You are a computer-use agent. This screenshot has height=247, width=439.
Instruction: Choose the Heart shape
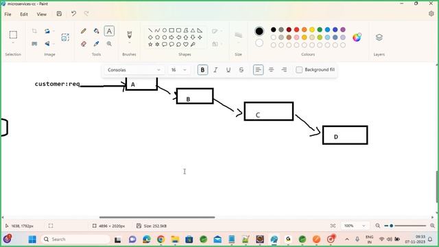[186, 44]
